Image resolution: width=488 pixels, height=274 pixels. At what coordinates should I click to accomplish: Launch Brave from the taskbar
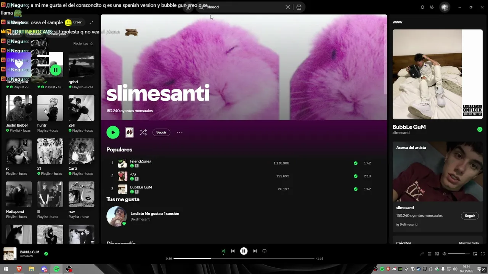tap(19, 269)
